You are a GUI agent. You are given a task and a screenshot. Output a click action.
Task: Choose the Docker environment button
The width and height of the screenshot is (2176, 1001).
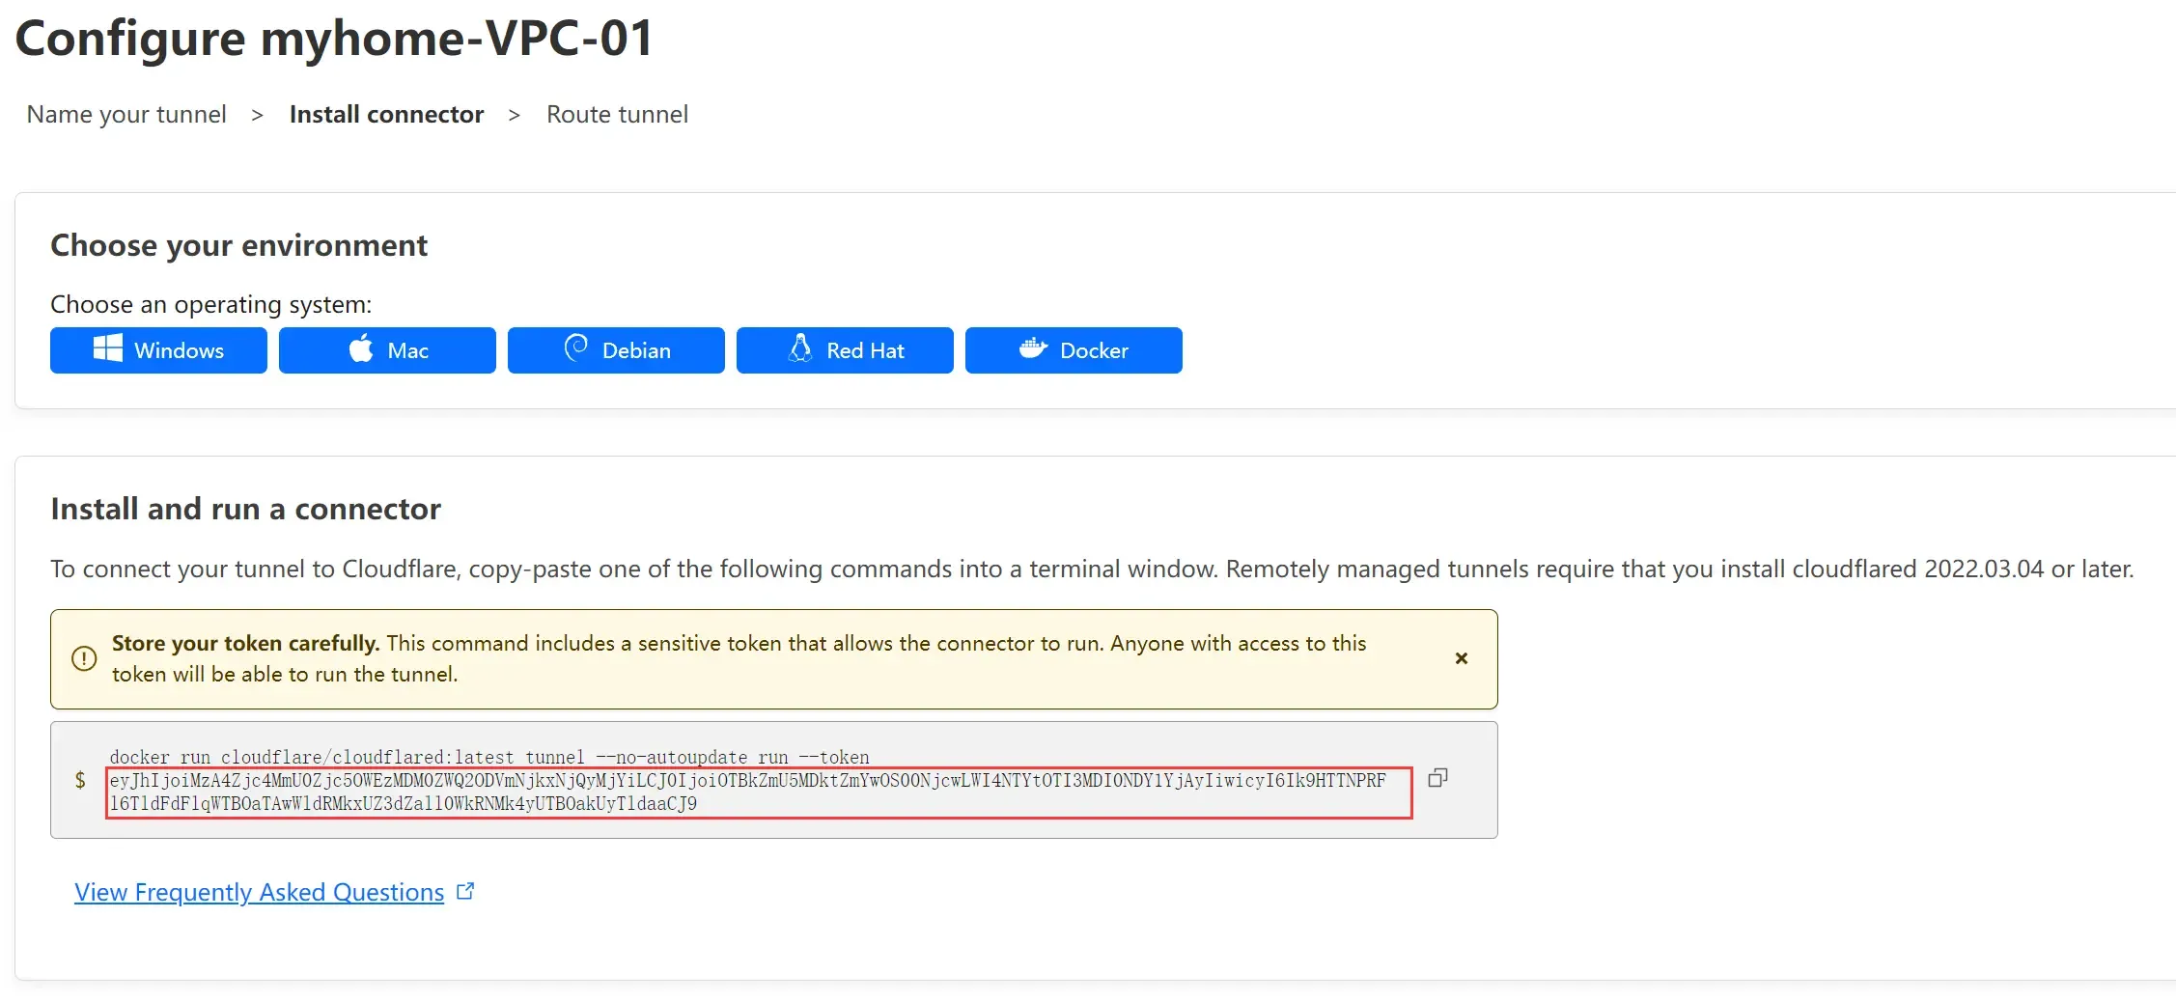[1074, 350]
